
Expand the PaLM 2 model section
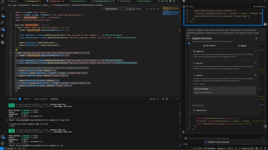pos(255,63)
